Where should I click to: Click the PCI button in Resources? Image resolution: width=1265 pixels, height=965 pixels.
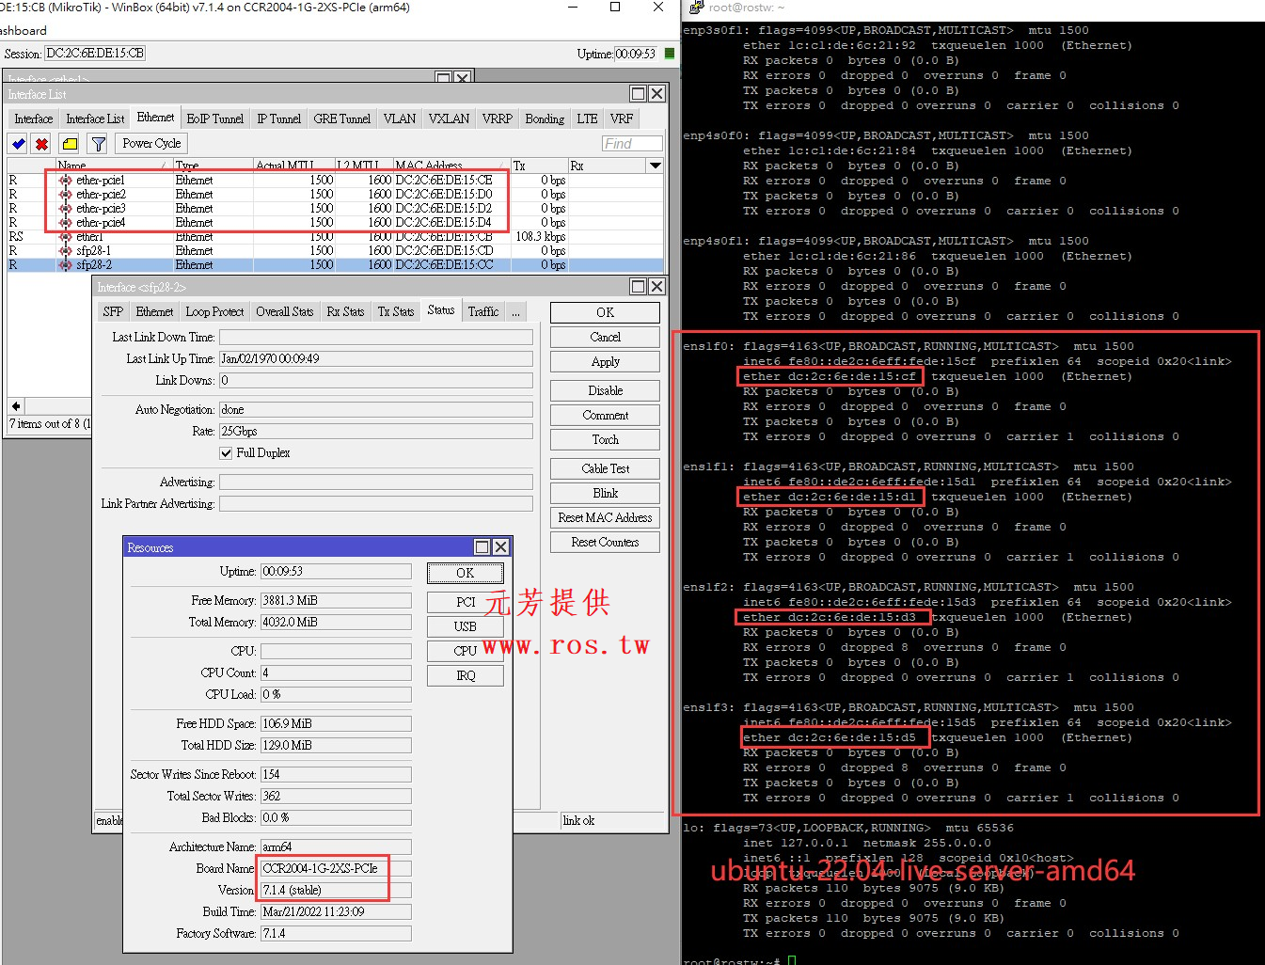point(466,602)
